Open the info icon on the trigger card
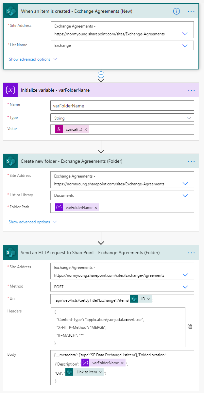Screen dimensions: 204x393 point(176,11)
